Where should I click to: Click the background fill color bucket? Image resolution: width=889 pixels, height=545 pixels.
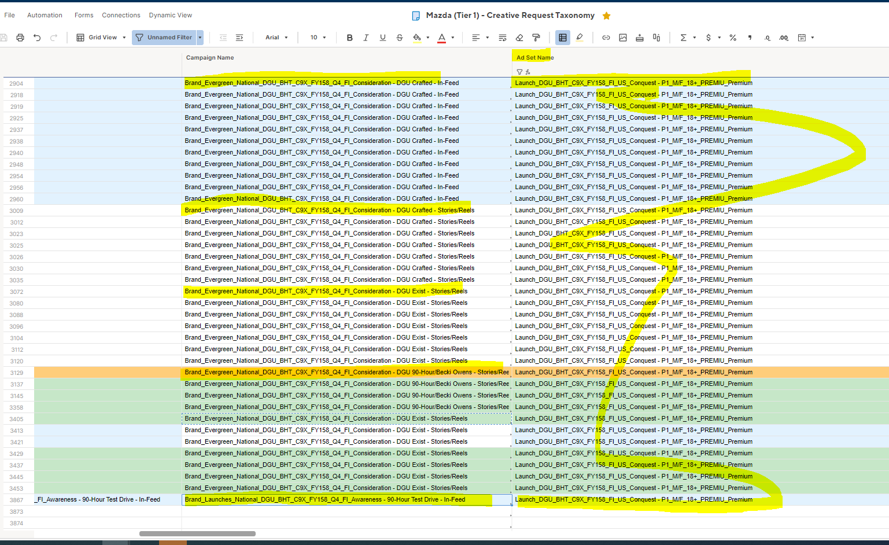416,38
